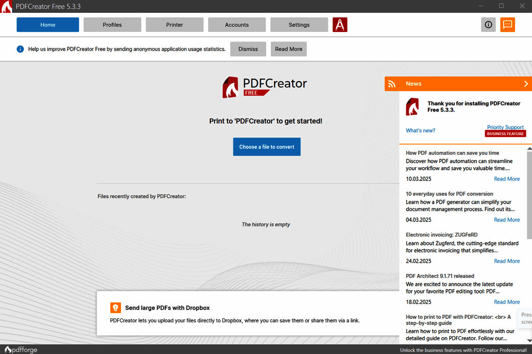Click the large PDFCreator Free center logo
The image size is (532, 354).
[x=265, y=87]
